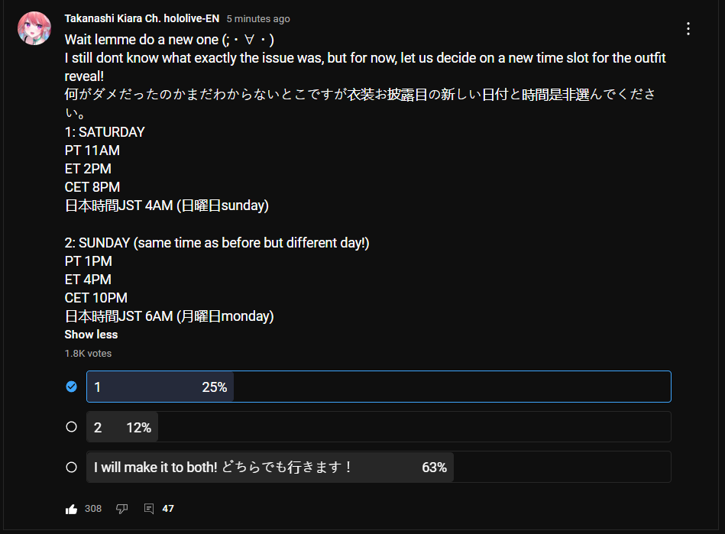Vote on poll bar labeled 1
Viewport: 725px width, 534px height.
tap(379, 387)
